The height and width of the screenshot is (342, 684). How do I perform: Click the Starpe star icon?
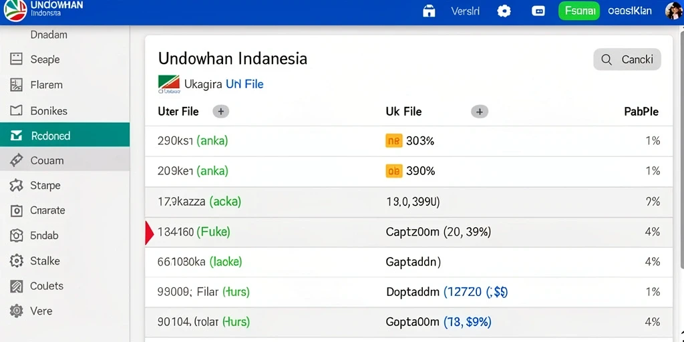16,186
